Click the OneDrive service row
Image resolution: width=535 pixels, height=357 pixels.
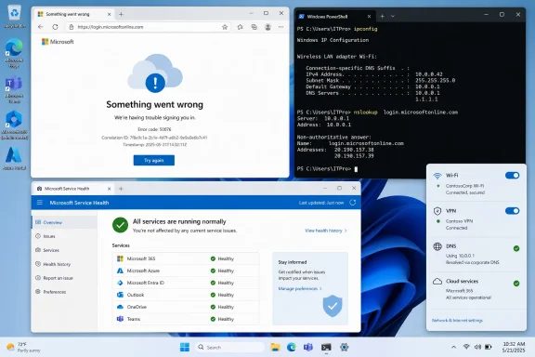coord(186,307)
